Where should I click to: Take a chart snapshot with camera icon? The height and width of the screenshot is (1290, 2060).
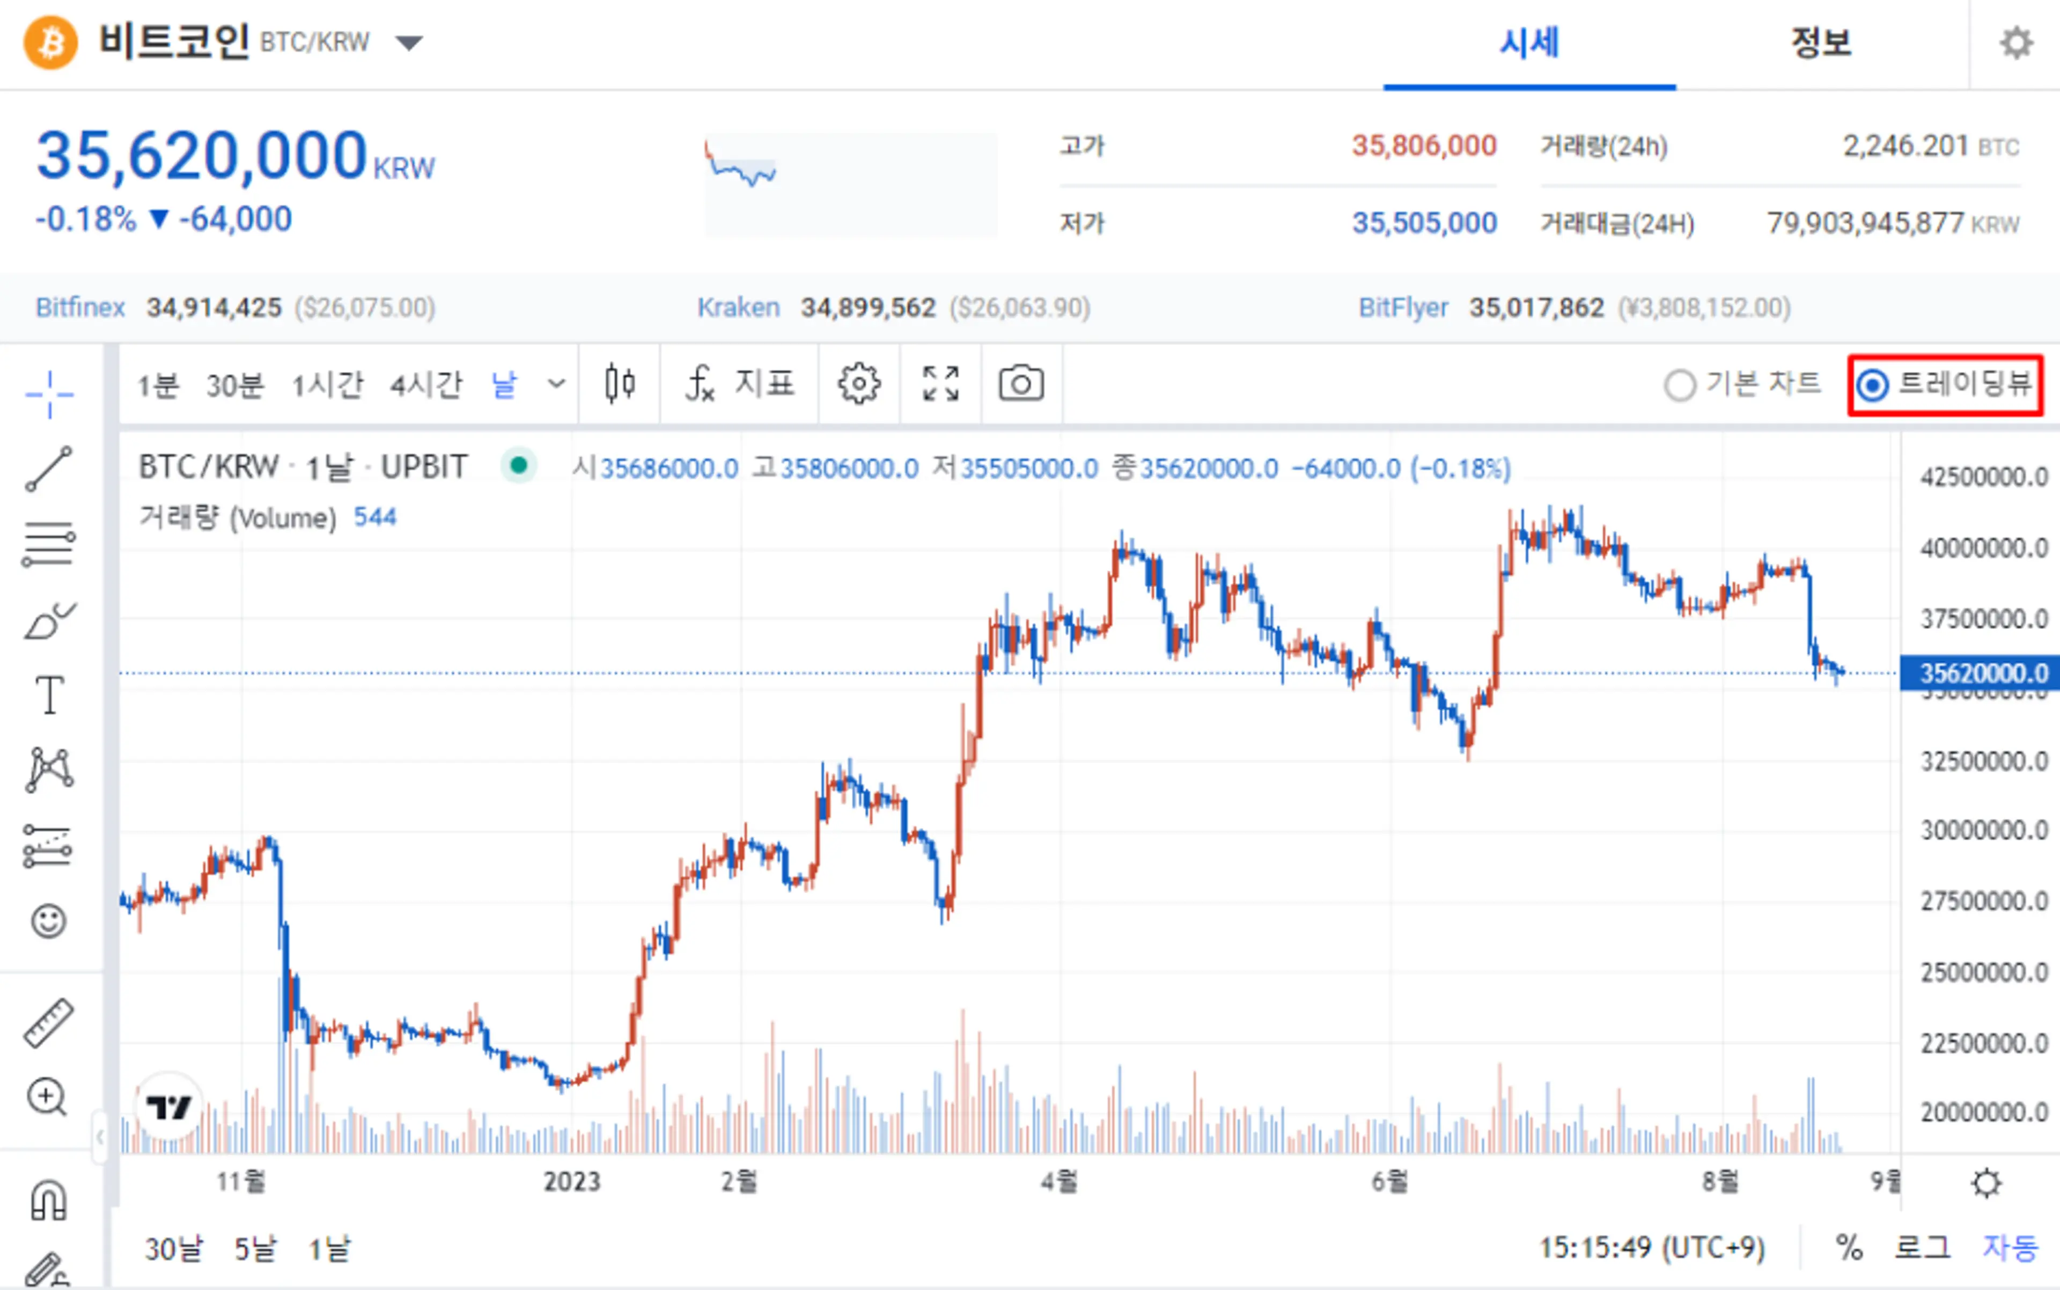point(1021,384)
